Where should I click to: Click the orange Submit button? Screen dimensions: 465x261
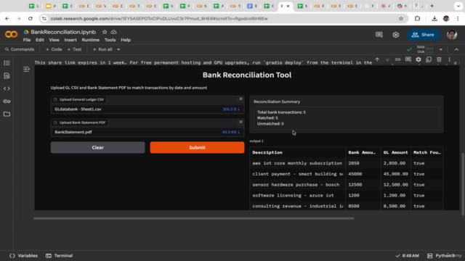pos(197,147)
